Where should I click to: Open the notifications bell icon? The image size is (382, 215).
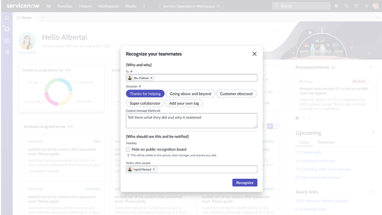pyautogui.click(x=366, y=6)
